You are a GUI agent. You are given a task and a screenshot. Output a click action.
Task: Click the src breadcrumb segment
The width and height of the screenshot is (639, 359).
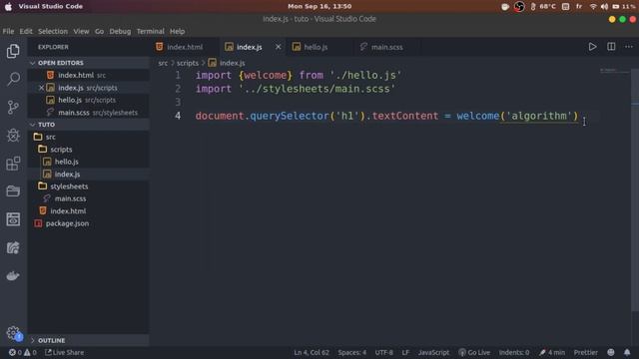pyautogui.click(x=163, y=63)
